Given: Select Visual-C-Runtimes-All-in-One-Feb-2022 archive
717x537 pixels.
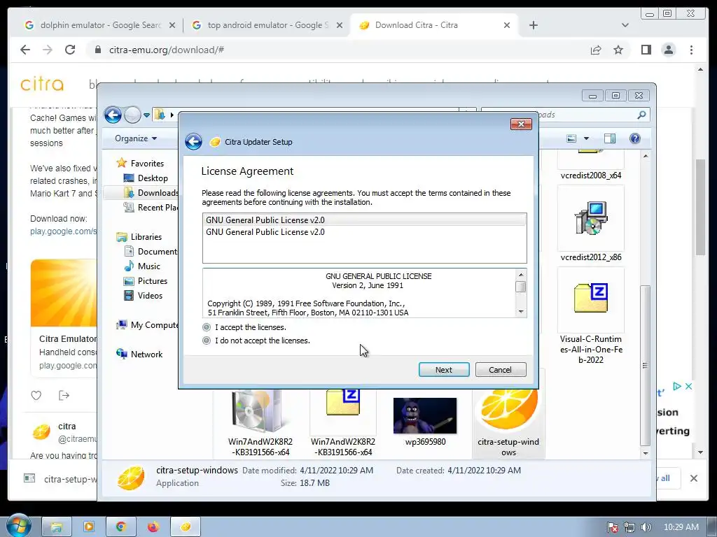Looking at the screenshot, I should [591, 317].
